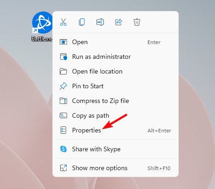Click the Share icon
The image size is (215, 189).
click(x=119, y=22)
